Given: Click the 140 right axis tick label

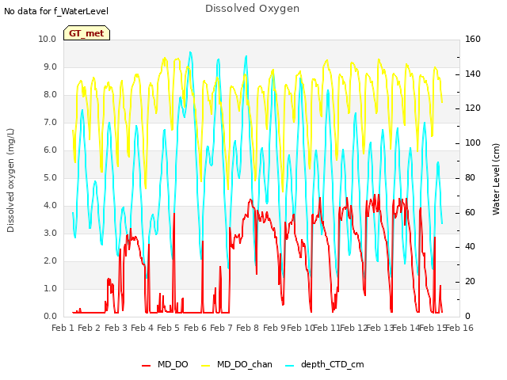Looking at the screenshot, I should (473, 74).
